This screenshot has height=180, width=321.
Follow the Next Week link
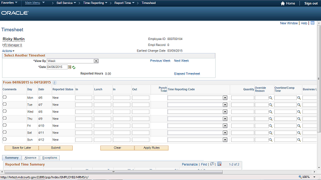tap(182, 61)
